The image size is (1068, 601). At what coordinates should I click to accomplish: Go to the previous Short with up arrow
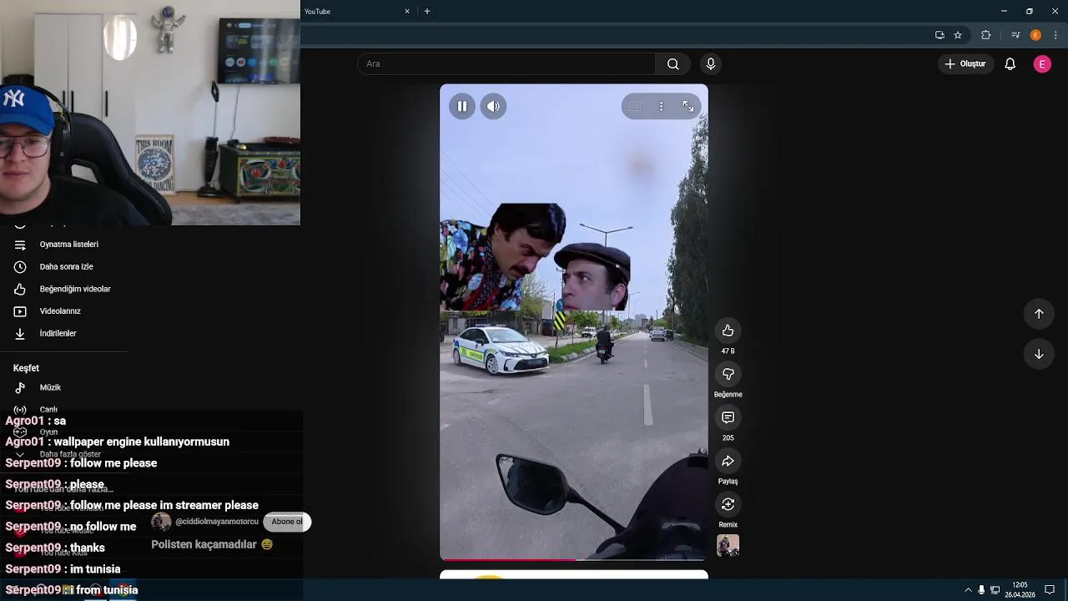tap(1039, 314)
